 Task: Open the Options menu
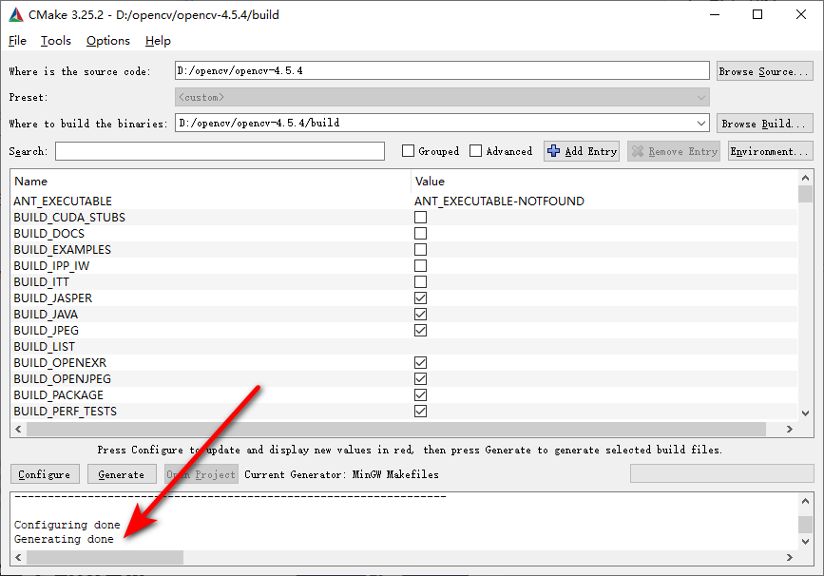click(107, 41)
